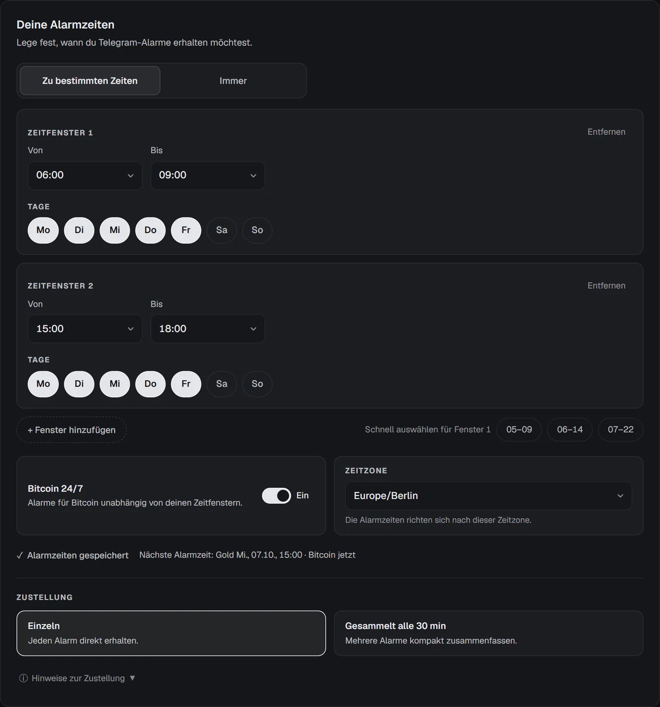The image size is (660, 707).
Task: Toggle Mo in Zeitfenster 2
Action: click(43, 384)
